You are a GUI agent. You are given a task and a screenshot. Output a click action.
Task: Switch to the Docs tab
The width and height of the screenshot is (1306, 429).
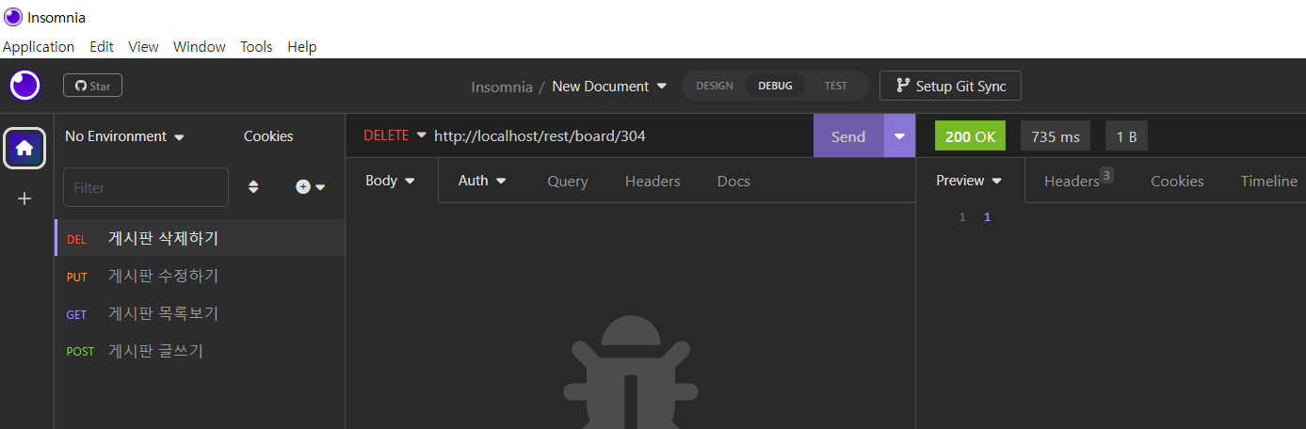click(x=734, y=182)
